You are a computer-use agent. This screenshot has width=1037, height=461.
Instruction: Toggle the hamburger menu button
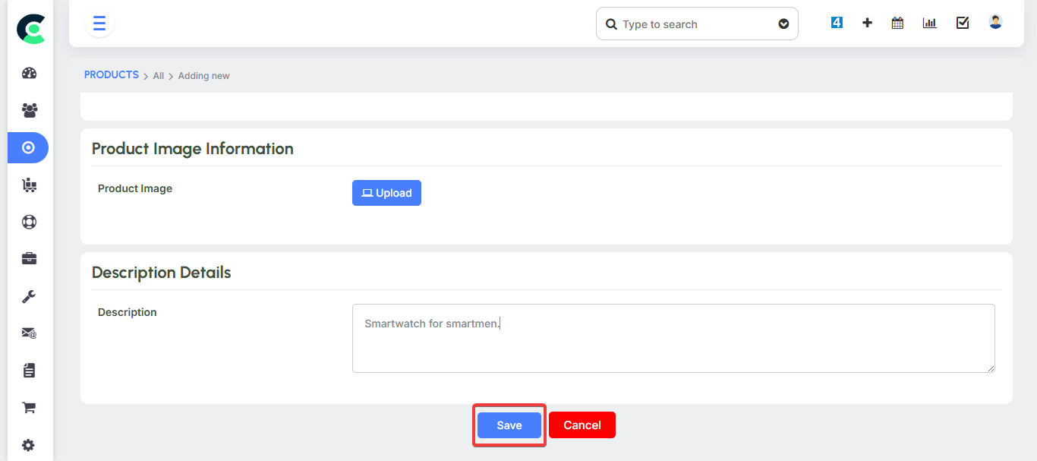pos(99,24)
